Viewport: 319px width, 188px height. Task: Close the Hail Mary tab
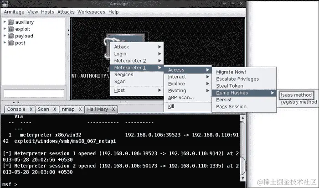pyautogui.click(x=113, y=110)
